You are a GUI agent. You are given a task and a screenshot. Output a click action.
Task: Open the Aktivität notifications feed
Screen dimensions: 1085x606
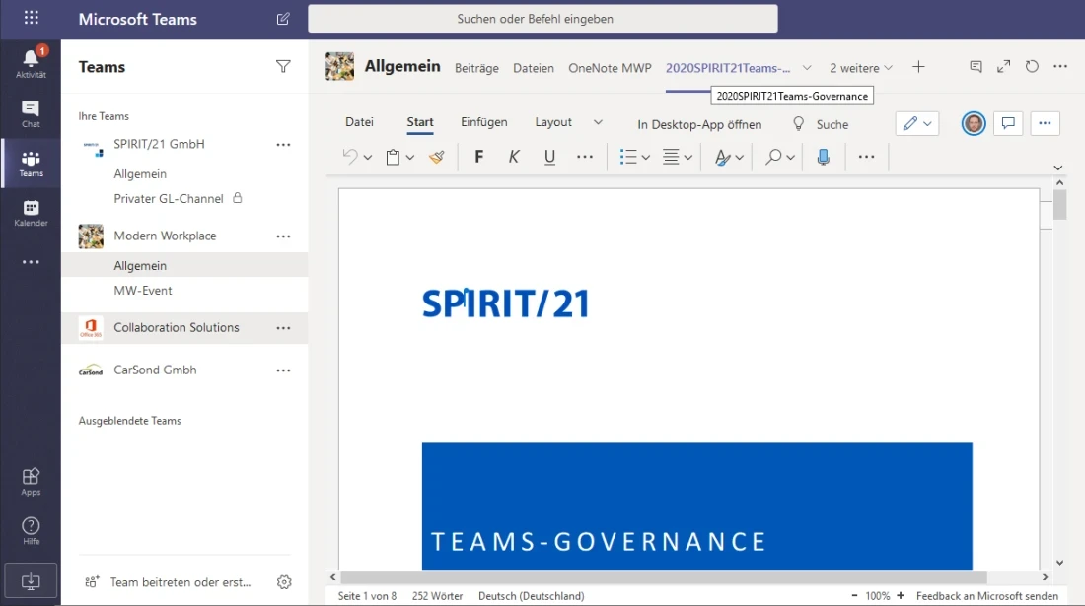(31, 63)
